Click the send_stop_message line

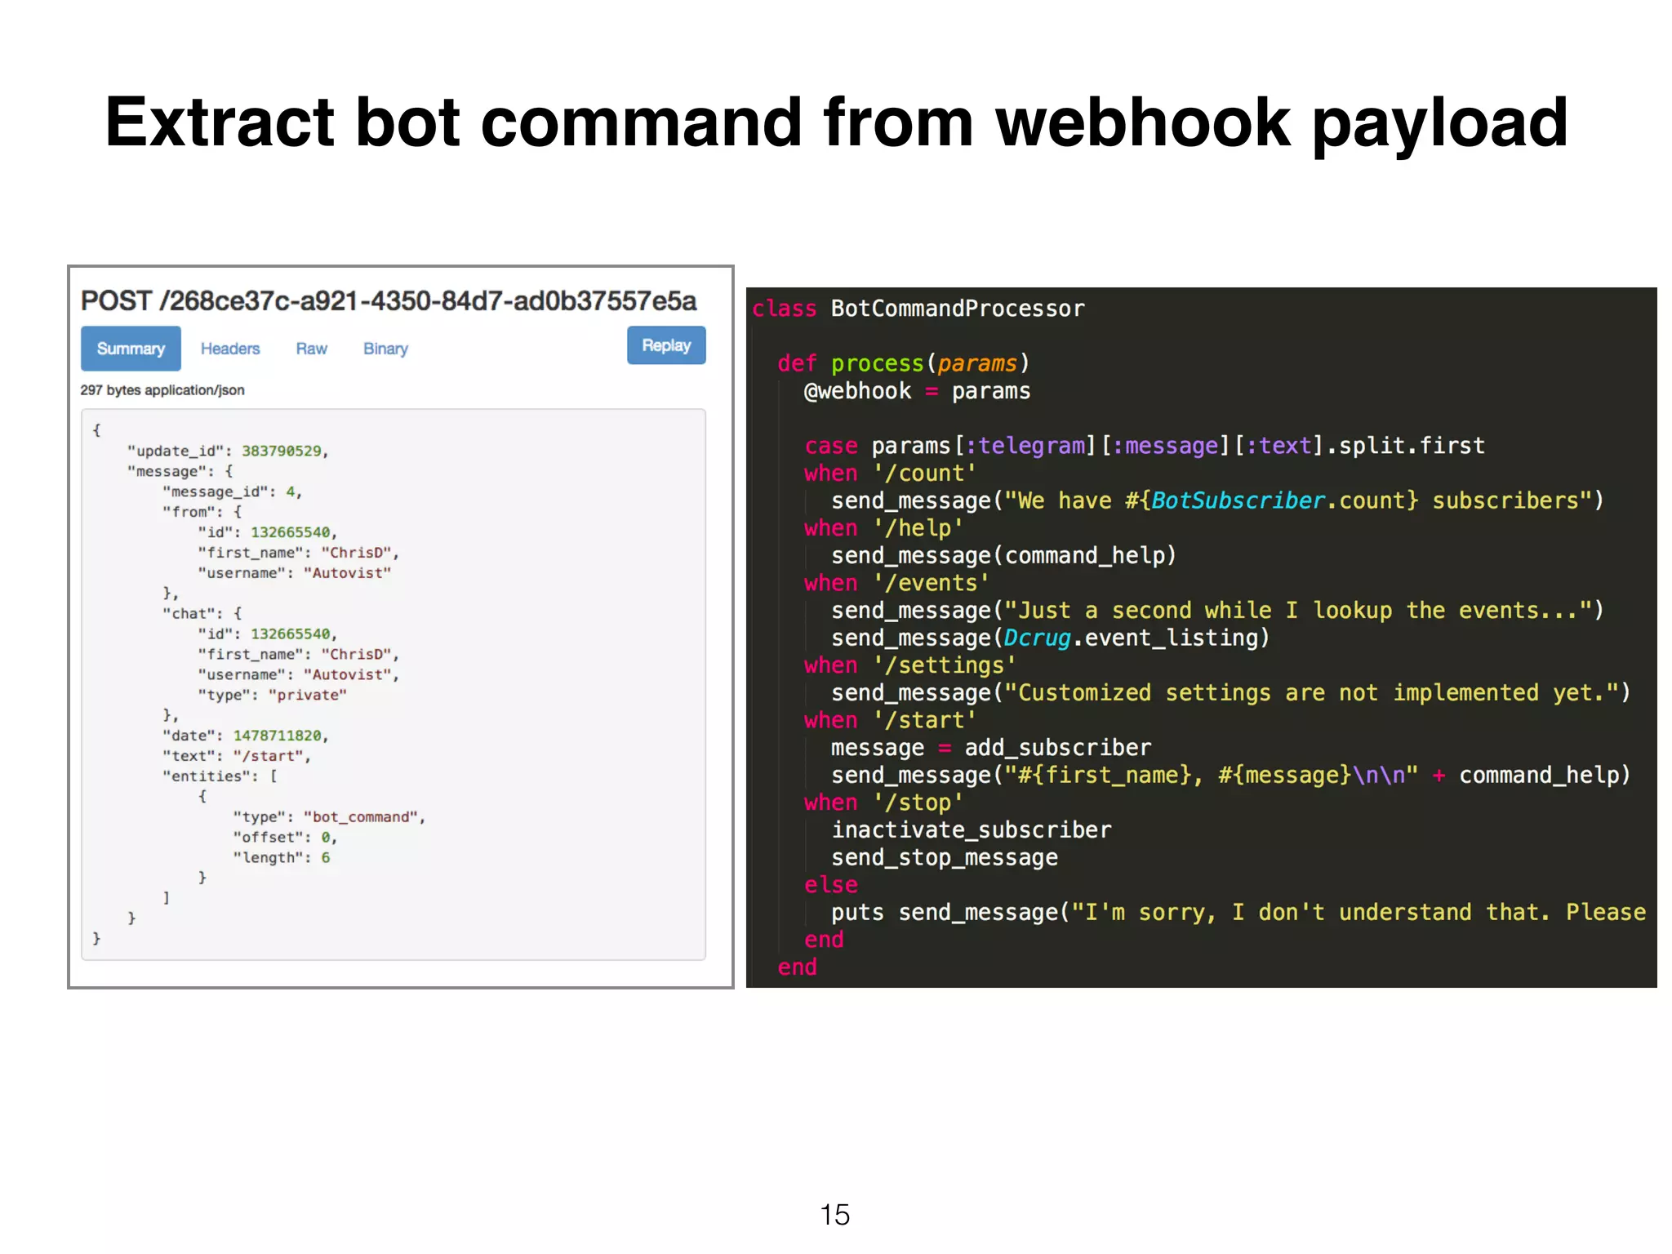(x=945, y=858)
